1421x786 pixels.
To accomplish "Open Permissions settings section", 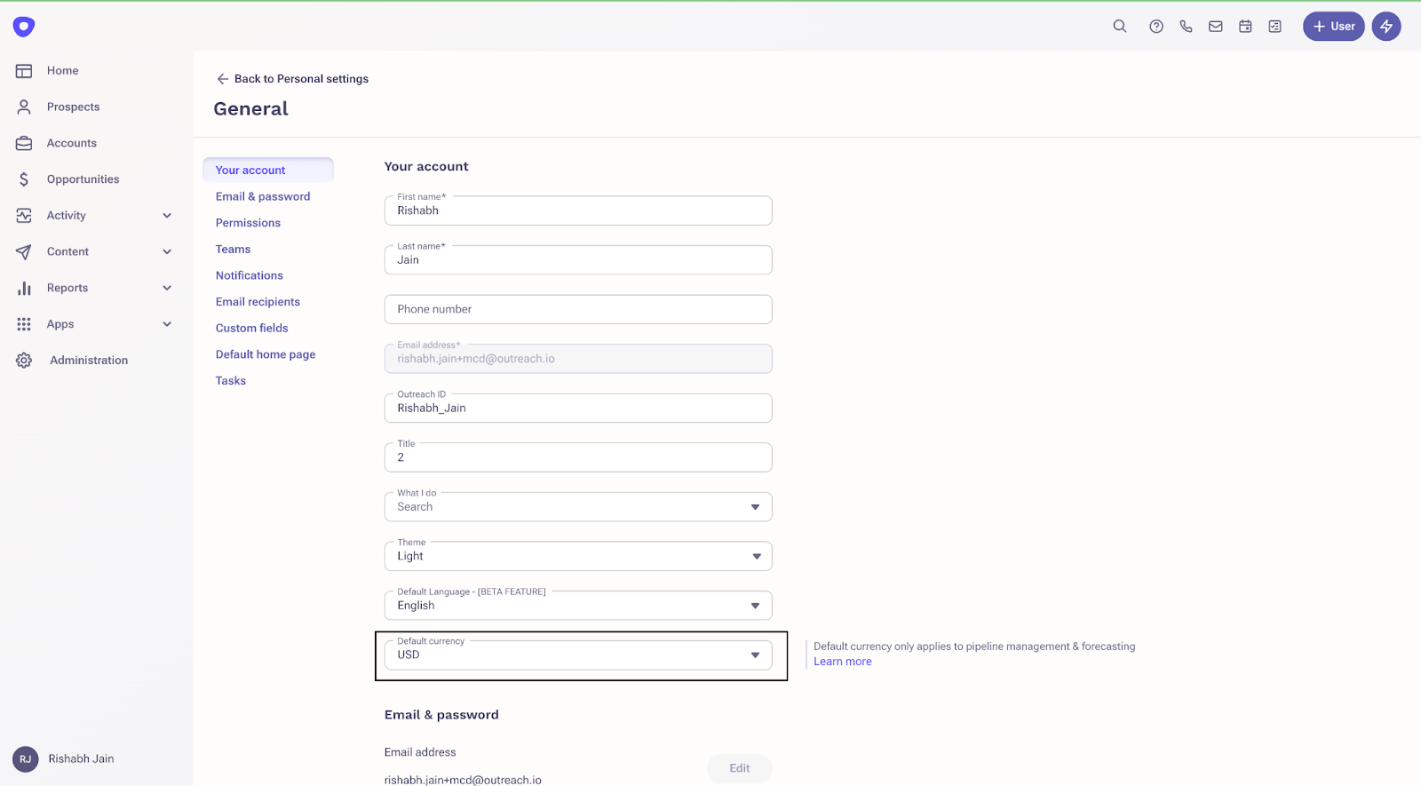I will (248, 223).
